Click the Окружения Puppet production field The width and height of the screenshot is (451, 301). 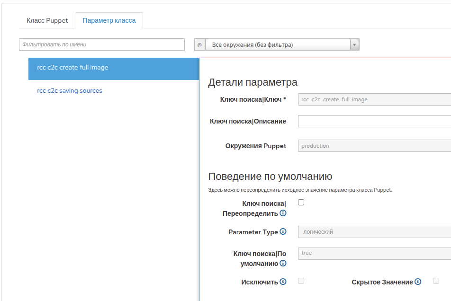[374, 146]
